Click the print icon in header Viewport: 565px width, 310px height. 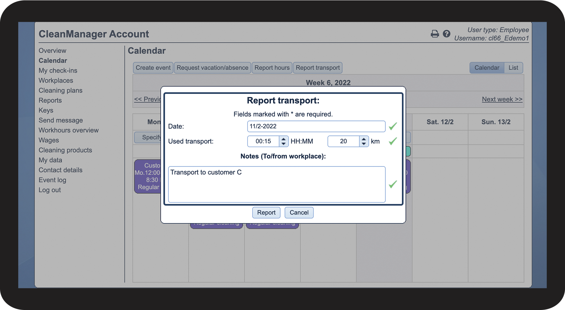point(435,34)
